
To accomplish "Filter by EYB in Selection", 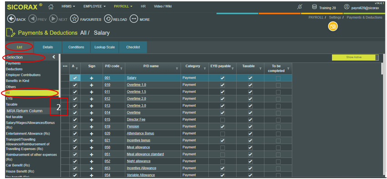I will pos(9,99).
